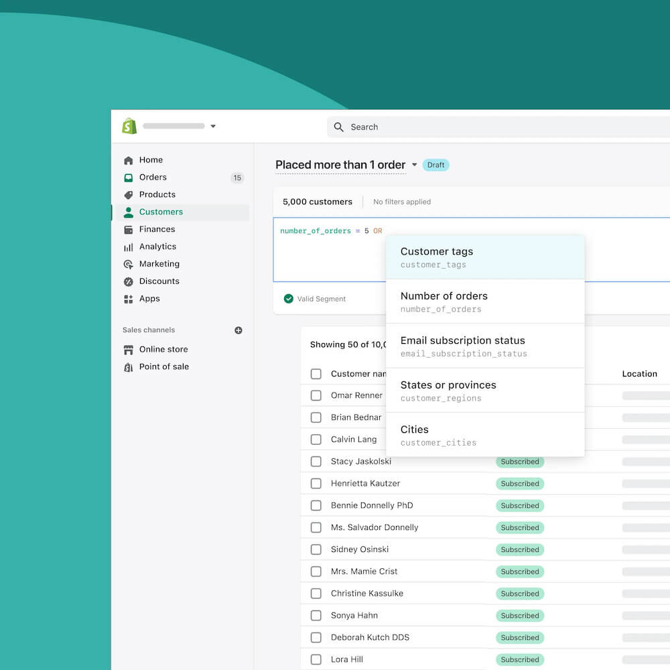The image size is (670, 670).
Task: Open the segment title dropdown caret
Action: click(414, 165)
